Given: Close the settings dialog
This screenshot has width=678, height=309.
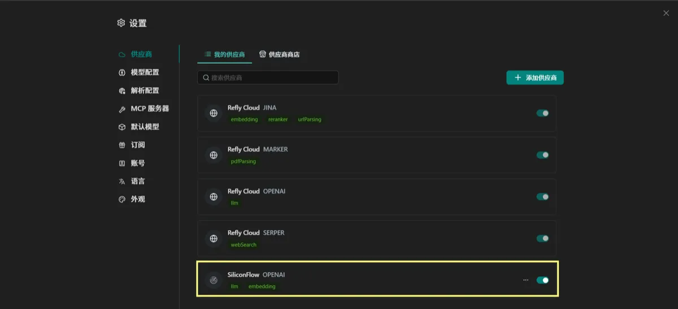Looking at the screenshot, I should pos(666,13).
